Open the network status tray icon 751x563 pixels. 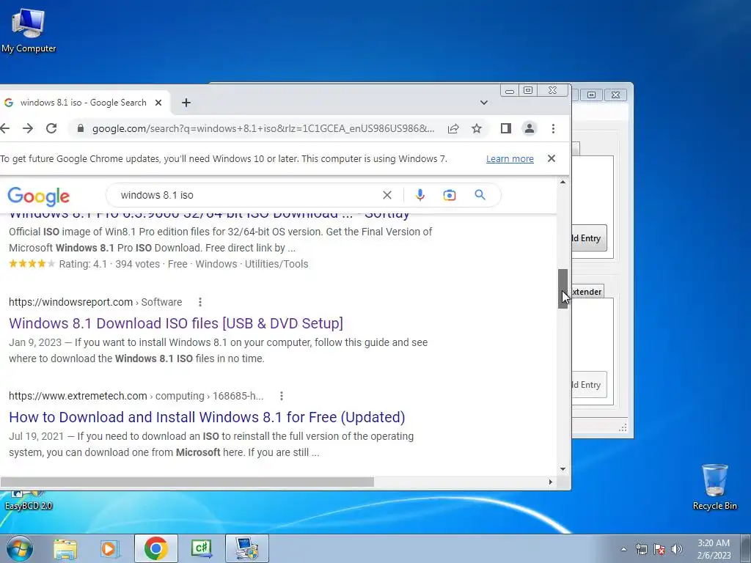641,549
